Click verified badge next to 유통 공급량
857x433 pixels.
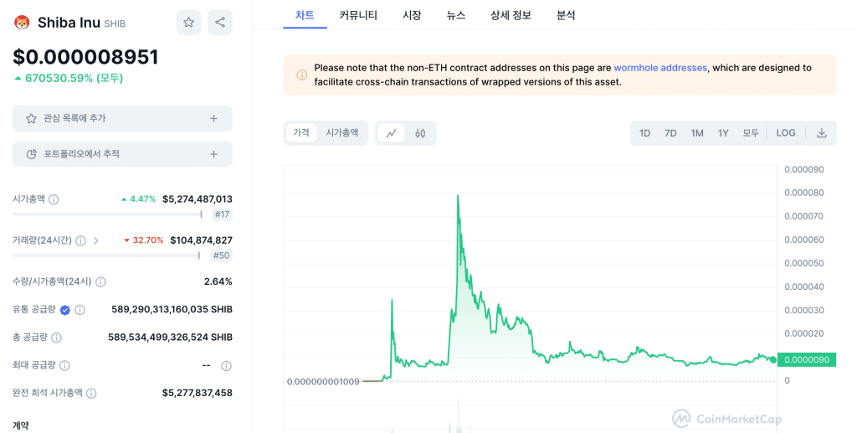(65, 310)
